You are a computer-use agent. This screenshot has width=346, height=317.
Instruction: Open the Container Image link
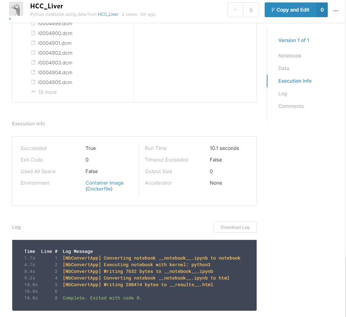click(x=104, y=183)
